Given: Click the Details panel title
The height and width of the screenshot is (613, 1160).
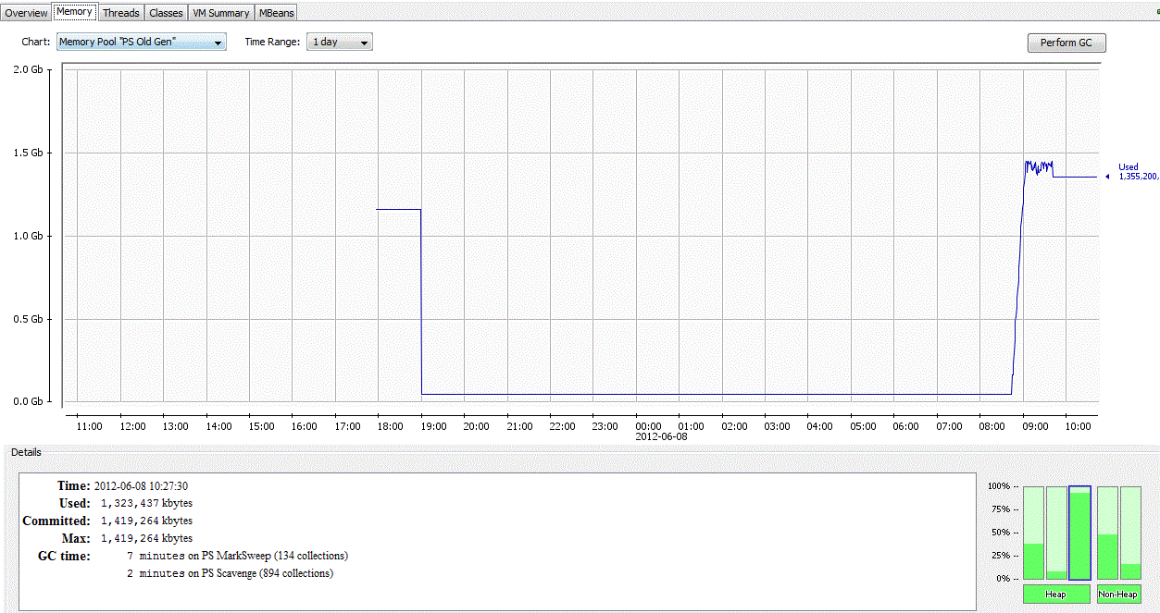Looking at the screenshot, I should [26, 452].
